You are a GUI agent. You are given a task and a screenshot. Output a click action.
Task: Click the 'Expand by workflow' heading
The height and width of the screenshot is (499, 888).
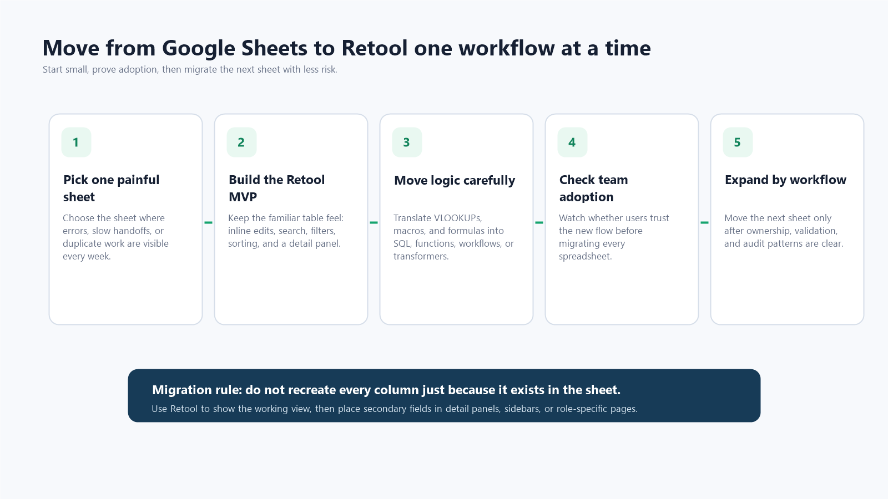(785, 180)
